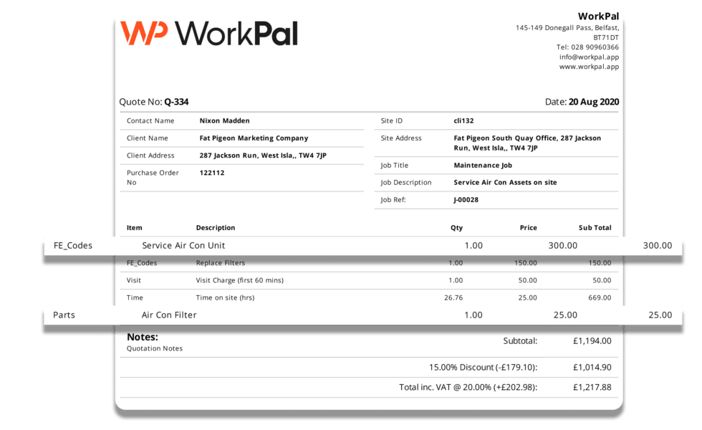Click the date 20 Aug 2020

coord(596,102)
